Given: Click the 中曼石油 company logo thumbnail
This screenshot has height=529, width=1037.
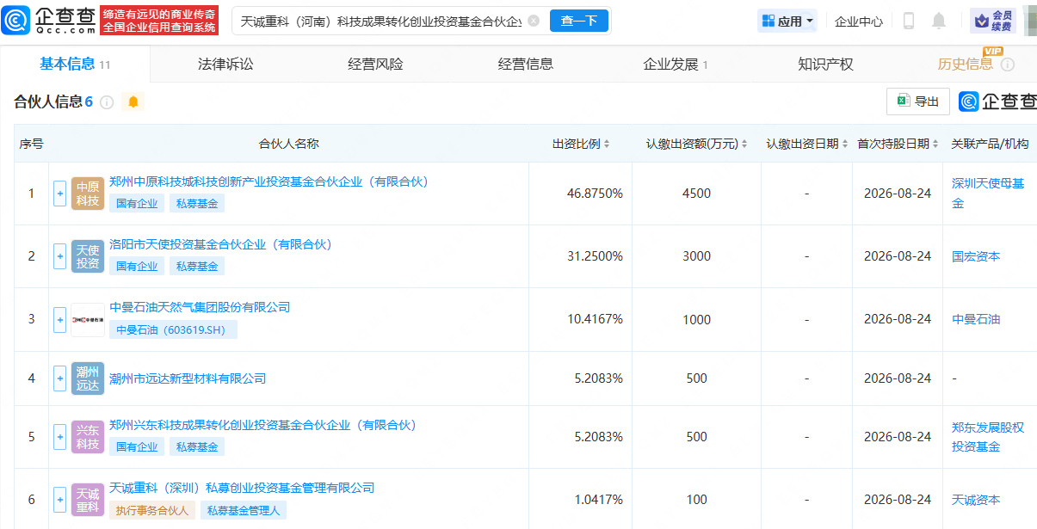Looking at the screenshot, I should (88, 319).
